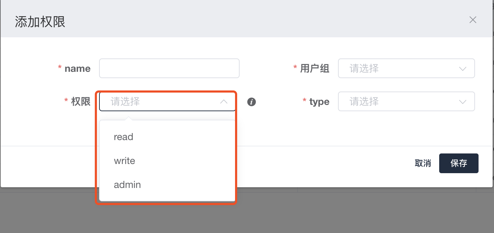Click the name field label
The width and height of the screenshot is (494, 233).
77,69
